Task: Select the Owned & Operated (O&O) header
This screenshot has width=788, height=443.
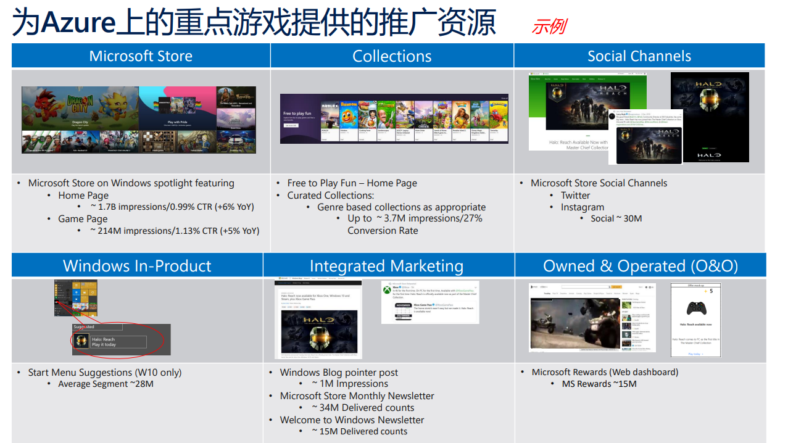Action: tap(641, 265)
